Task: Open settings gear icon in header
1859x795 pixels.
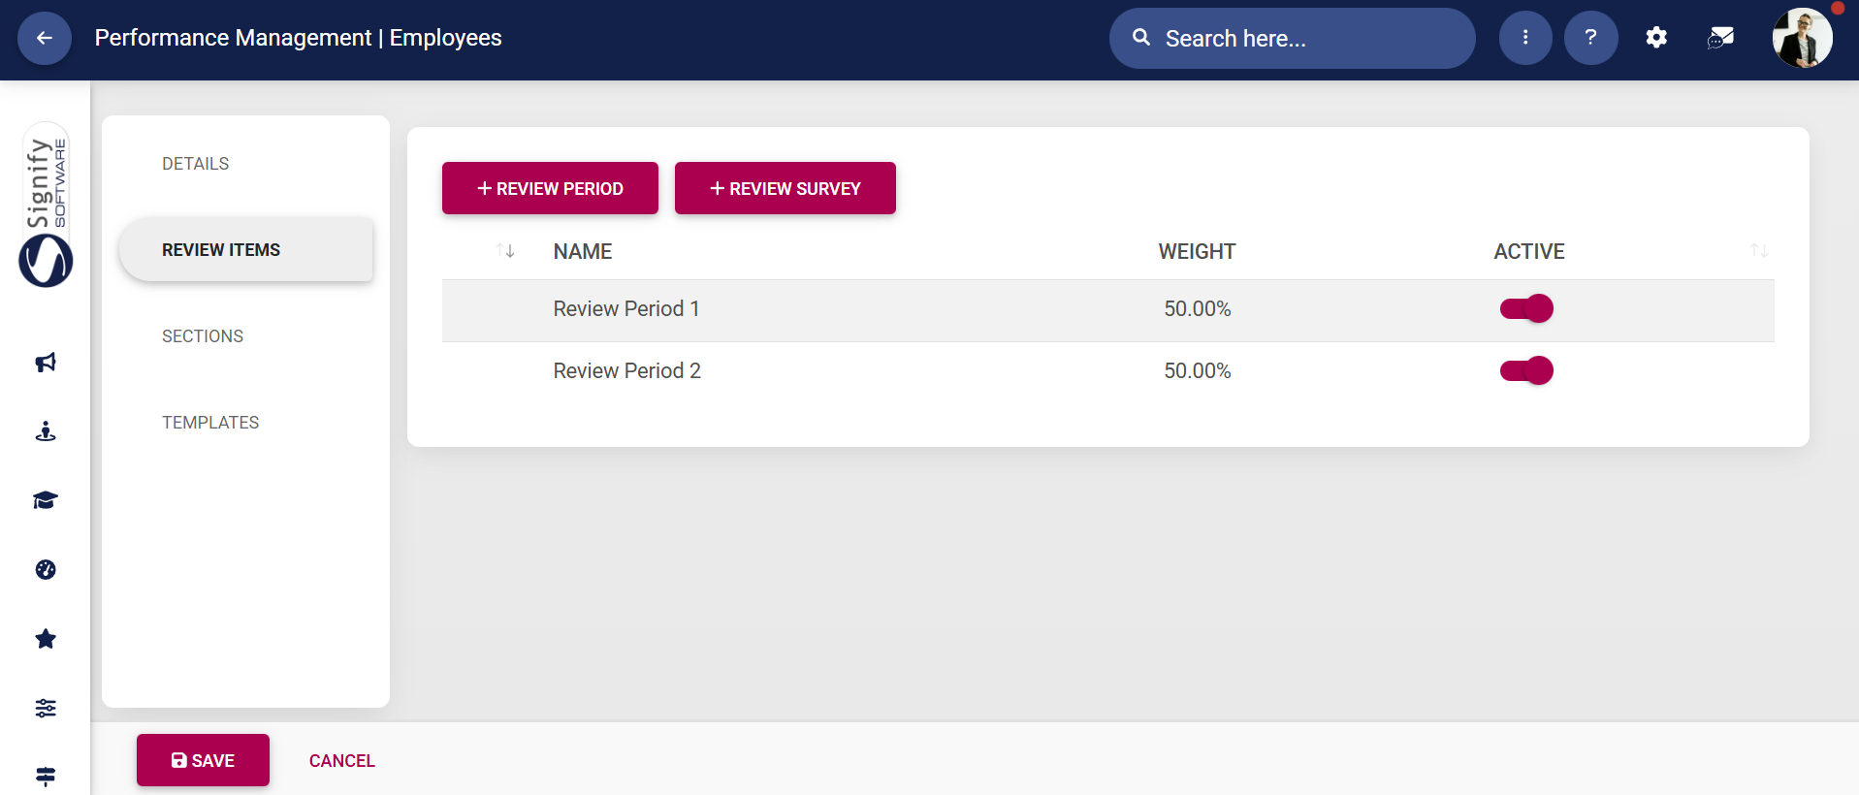Action: tap(1656, 38)
